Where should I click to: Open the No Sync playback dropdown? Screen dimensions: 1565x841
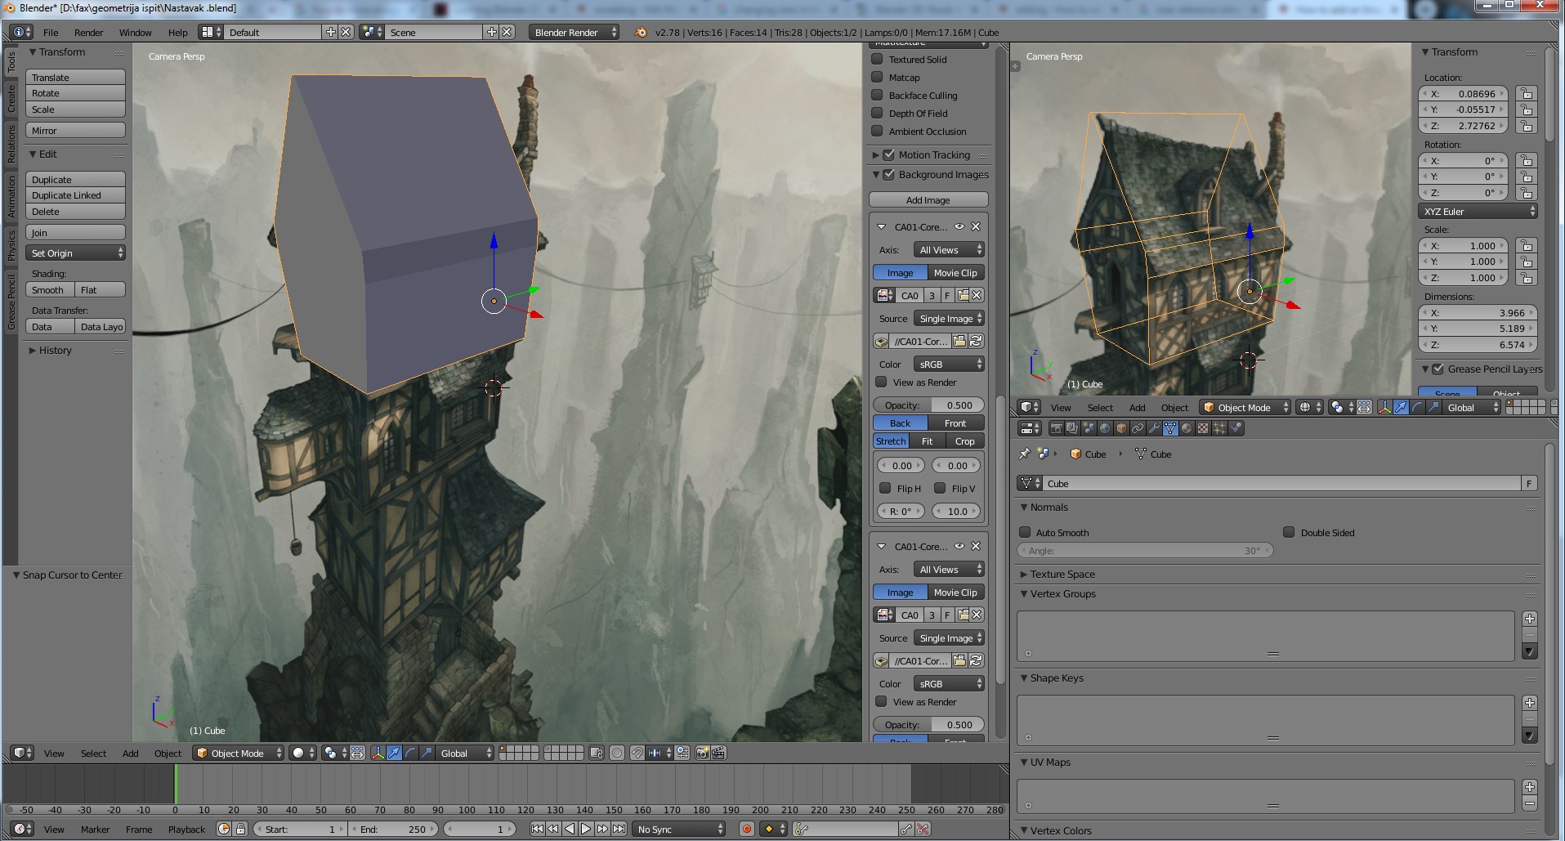pyautogui.click(x=678, y=829)
